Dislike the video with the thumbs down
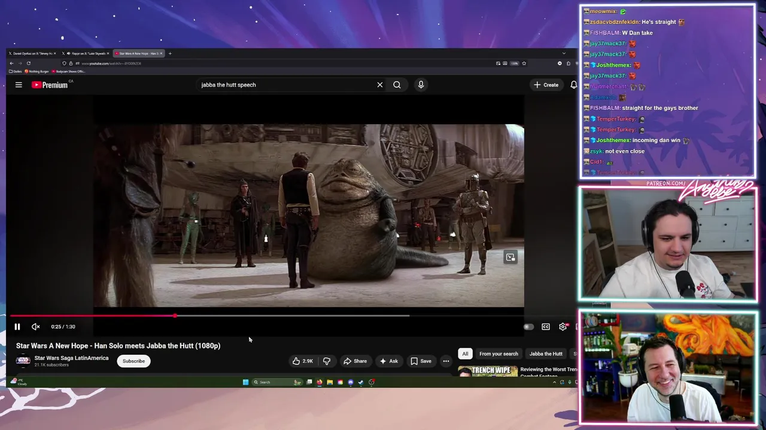 pos(327,361)
